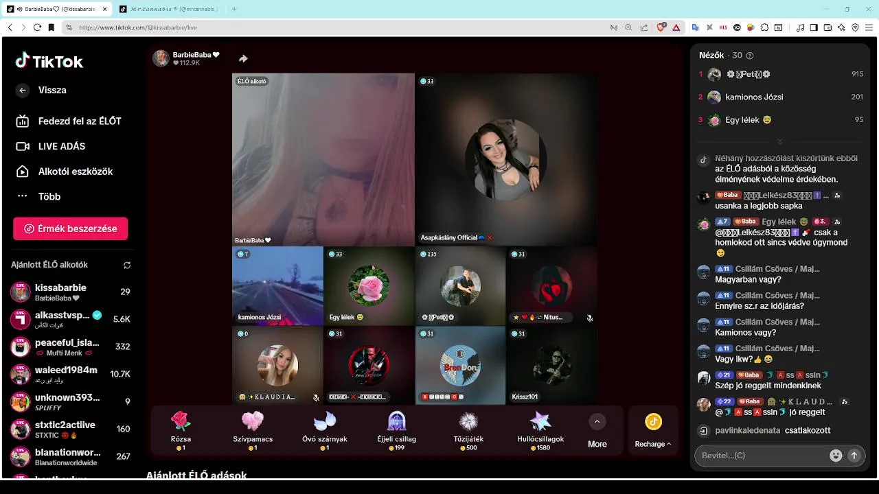Viewport: 879px width, 494px height.
Task: Send an Éjjeli csillag gift
Action: click(397, 430)
